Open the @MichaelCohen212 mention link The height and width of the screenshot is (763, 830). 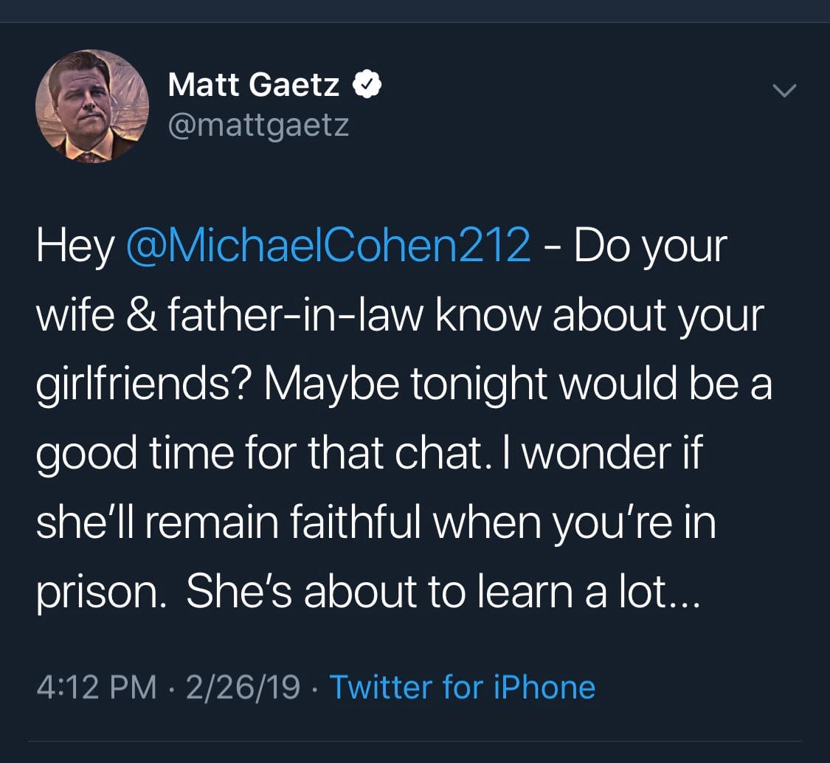[x=328, y=246]
